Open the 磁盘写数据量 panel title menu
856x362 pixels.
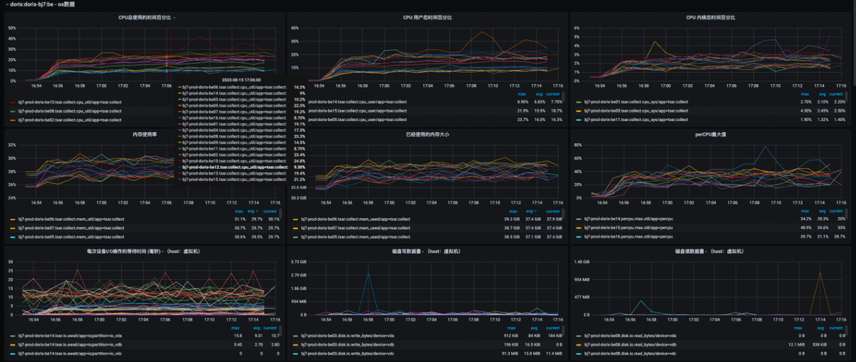(426, 251)
